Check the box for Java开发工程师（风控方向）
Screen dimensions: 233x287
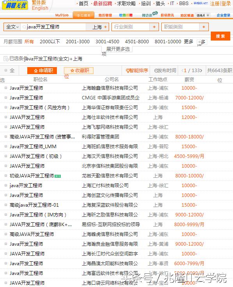[6, 107]
